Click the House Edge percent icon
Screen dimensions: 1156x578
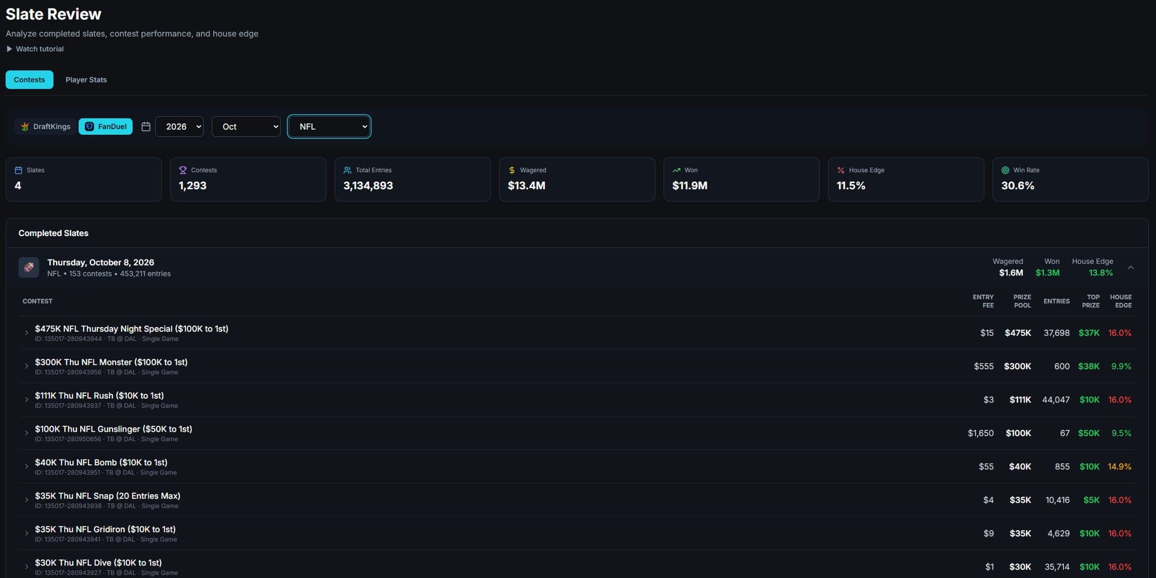coord(841,170)
